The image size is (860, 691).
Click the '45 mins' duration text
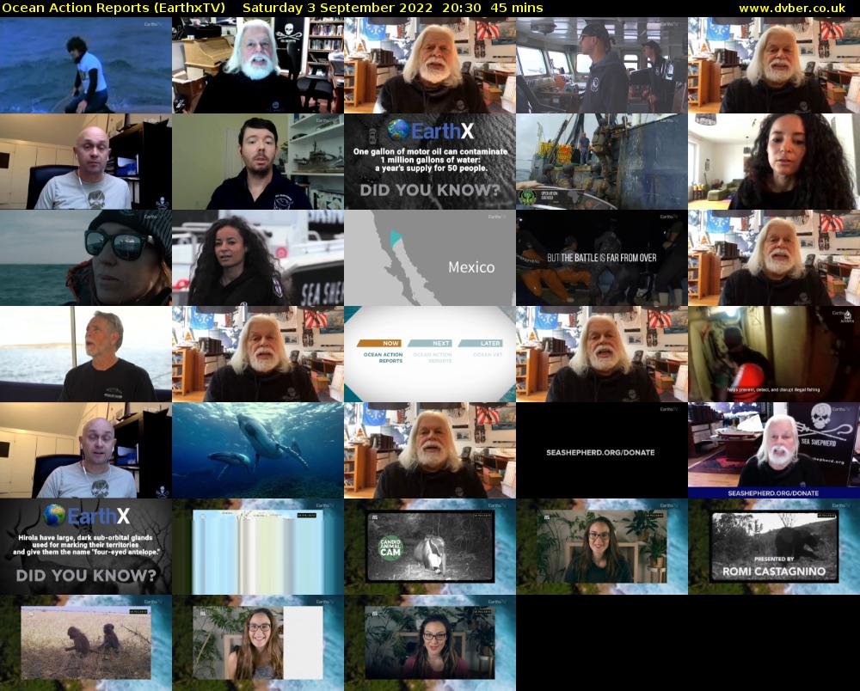click(517, 9)
